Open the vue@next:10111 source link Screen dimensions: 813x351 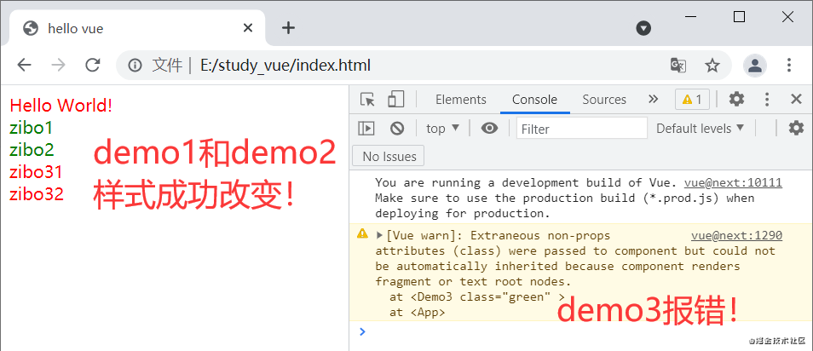pos(733,182)
